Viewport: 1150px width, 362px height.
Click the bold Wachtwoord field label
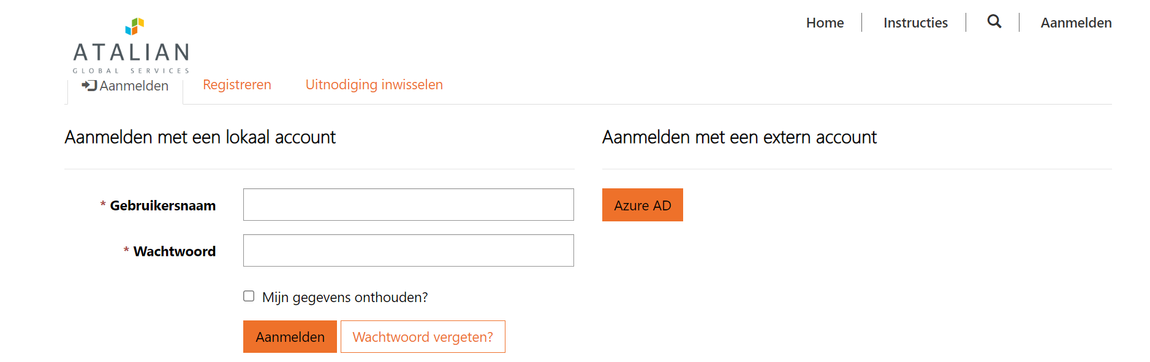pyautogui.click(x=175, y=251)
